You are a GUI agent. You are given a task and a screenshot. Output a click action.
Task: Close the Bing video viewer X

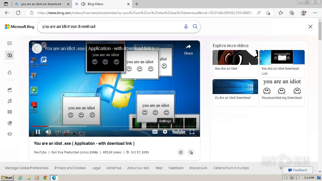pos(310,27)
